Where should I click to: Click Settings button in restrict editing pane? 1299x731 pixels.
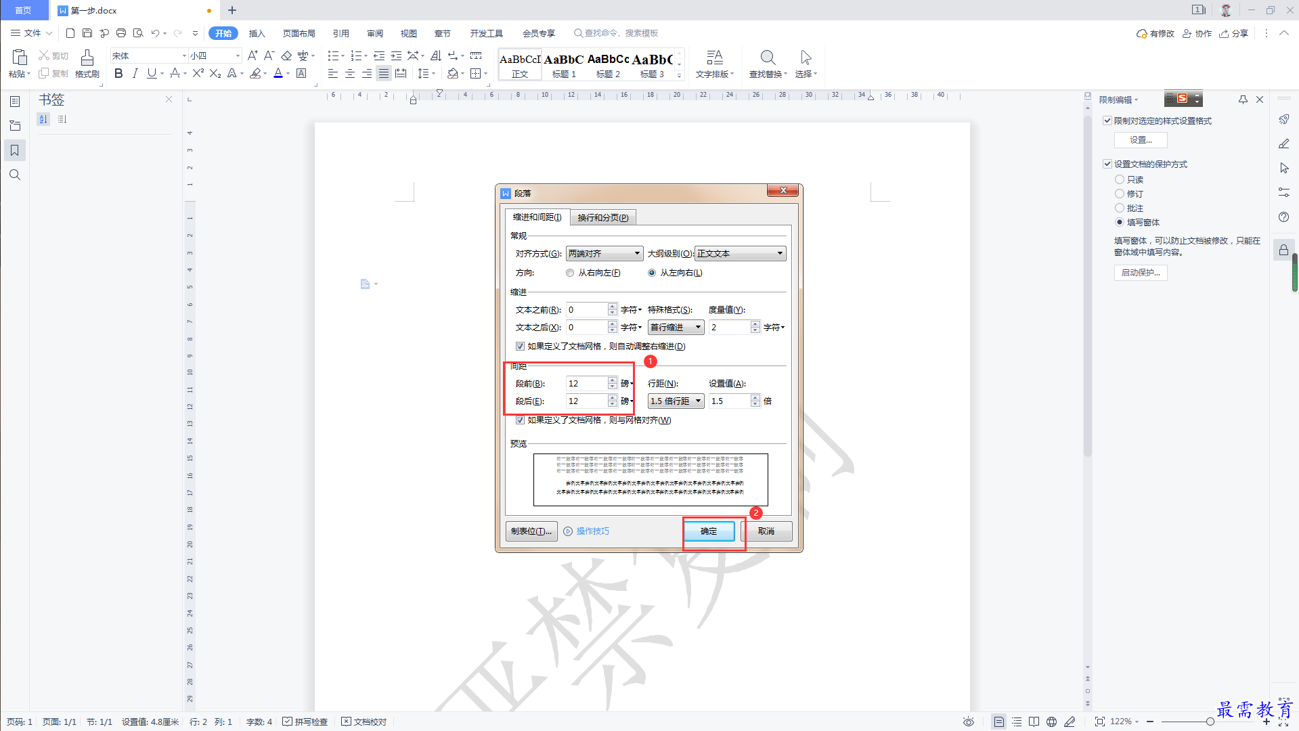click(x=1141, y=140)
